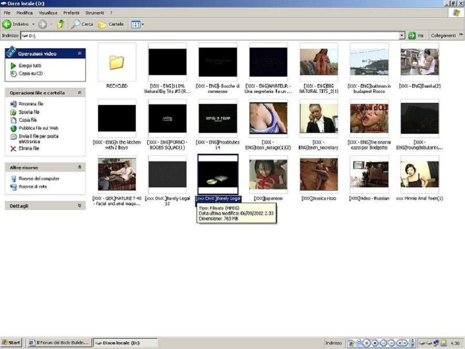Click the Vai button

(416, 35)
